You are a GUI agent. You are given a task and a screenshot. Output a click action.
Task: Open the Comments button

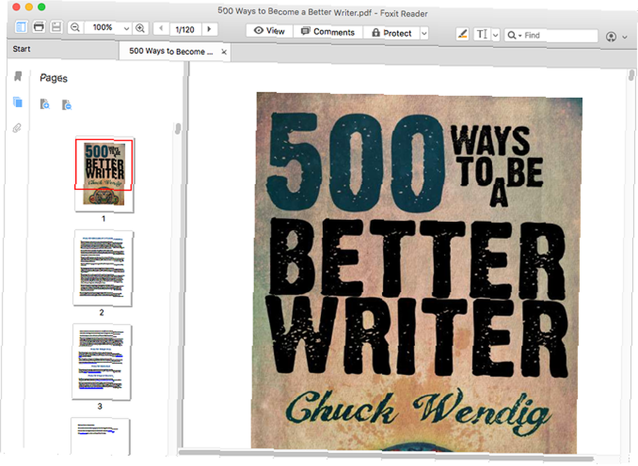tap(328, 32)
